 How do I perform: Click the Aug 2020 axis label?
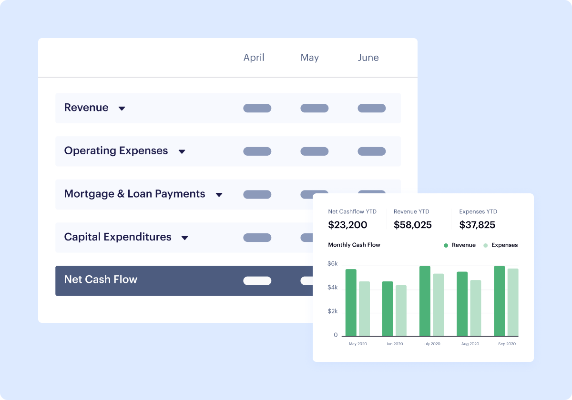(469, 344)
